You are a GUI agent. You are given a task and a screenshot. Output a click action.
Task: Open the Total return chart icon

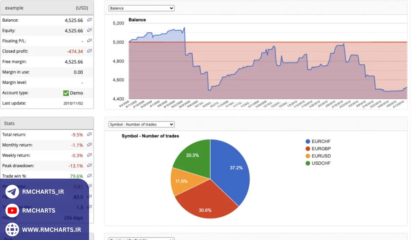(x=89, y=134)
